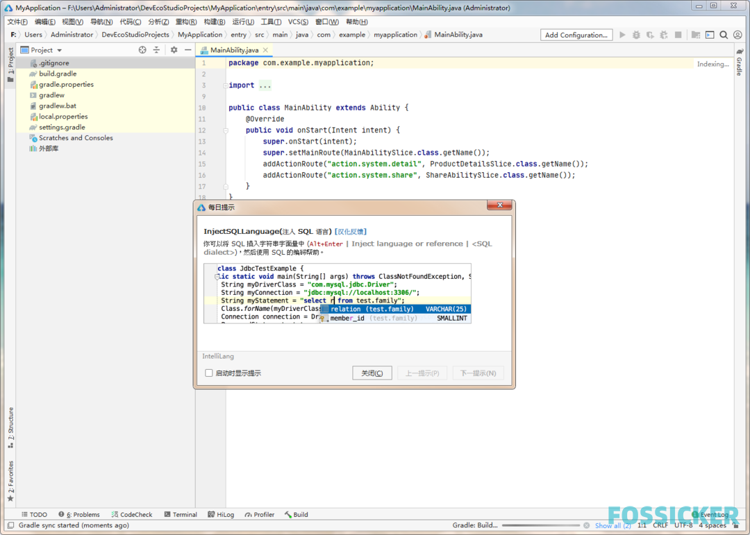Toggle tool window bars icon at bottom-left
Screen dimensions: 750x535
[10, 525]
